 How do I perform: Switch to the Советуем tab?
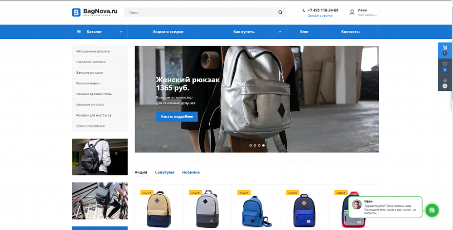coord(165,172)
